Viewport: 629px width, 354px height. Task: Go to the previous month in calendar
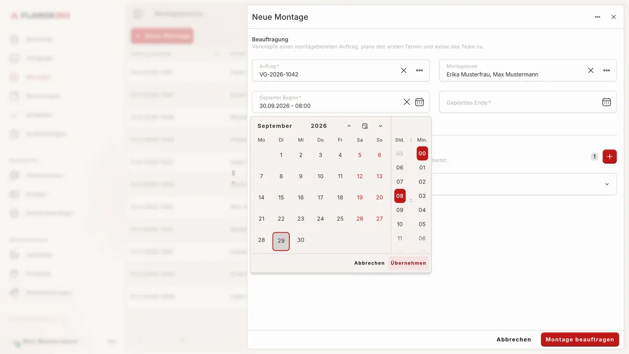pyautogui.click(x=349, y=126)
